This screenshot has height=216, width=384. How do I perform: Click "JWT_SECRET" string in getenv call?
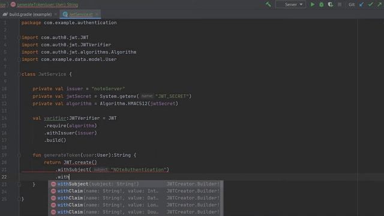click(x=172, y=96)
